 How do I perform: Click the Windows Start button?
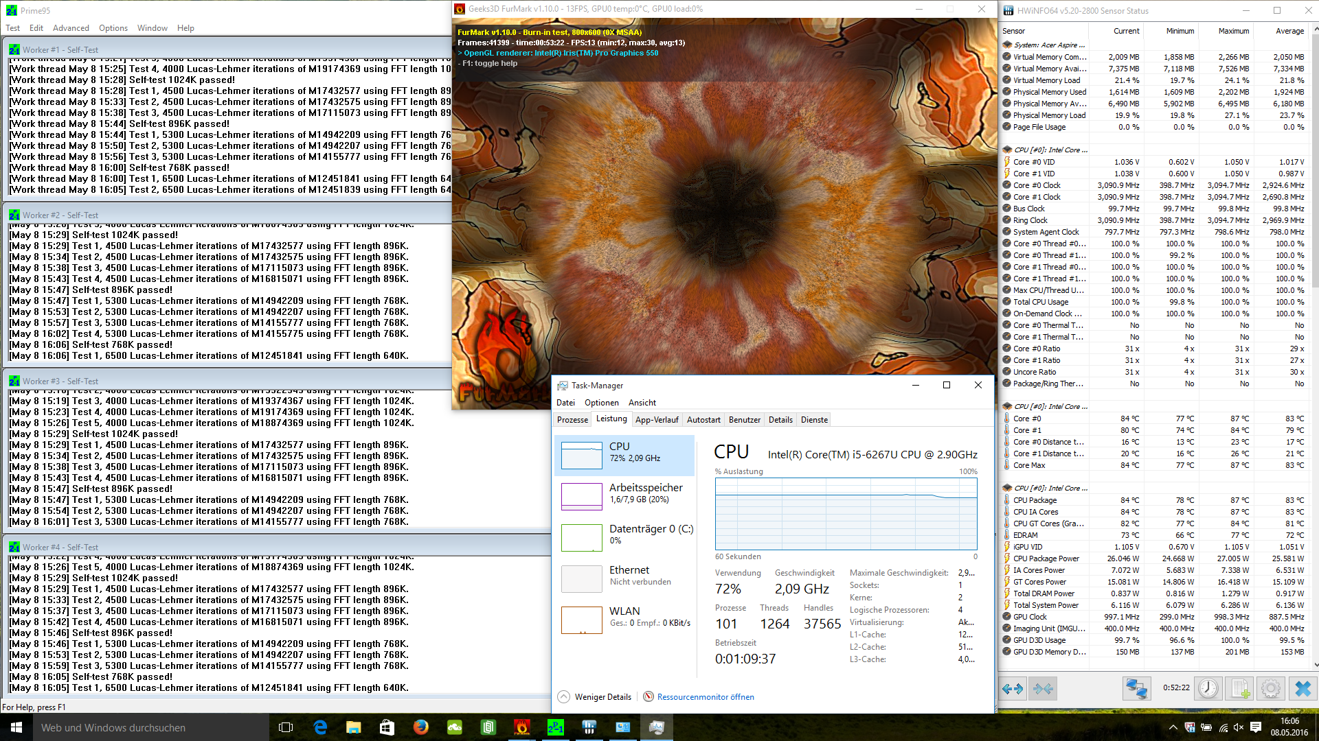tap(16, 727)
